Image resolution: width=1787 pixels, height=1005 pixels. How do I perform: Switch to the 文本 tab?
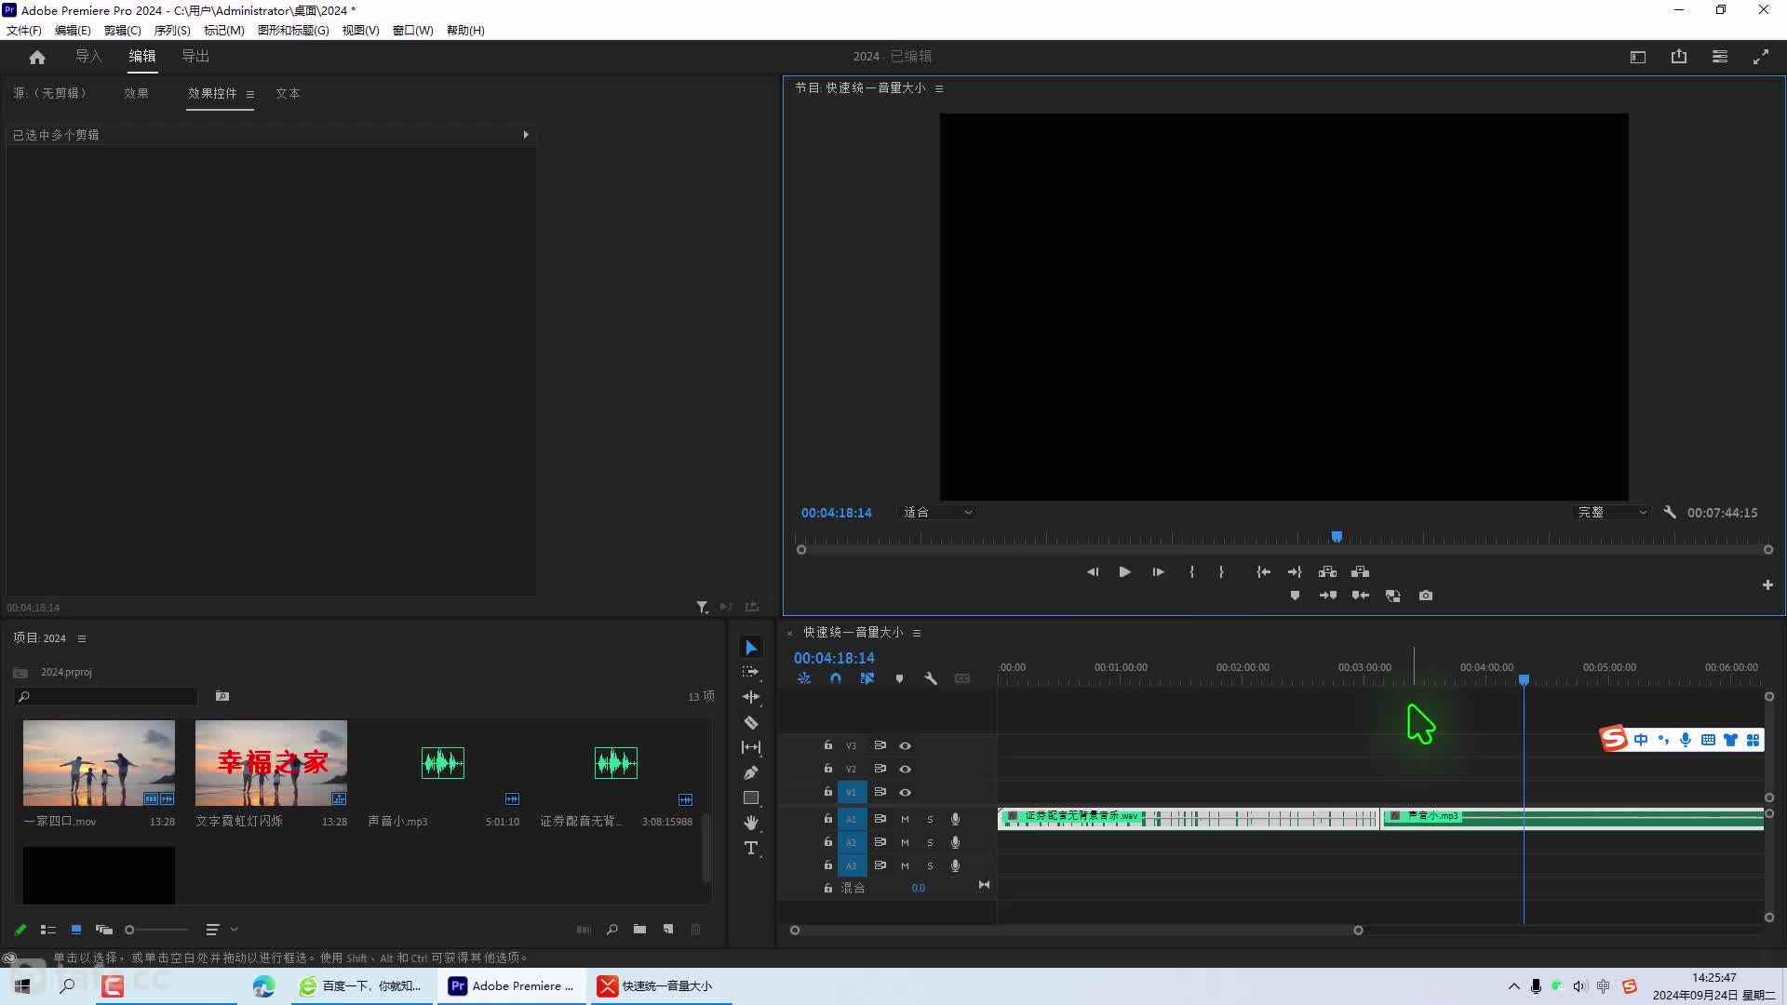[x=288, y=93]
